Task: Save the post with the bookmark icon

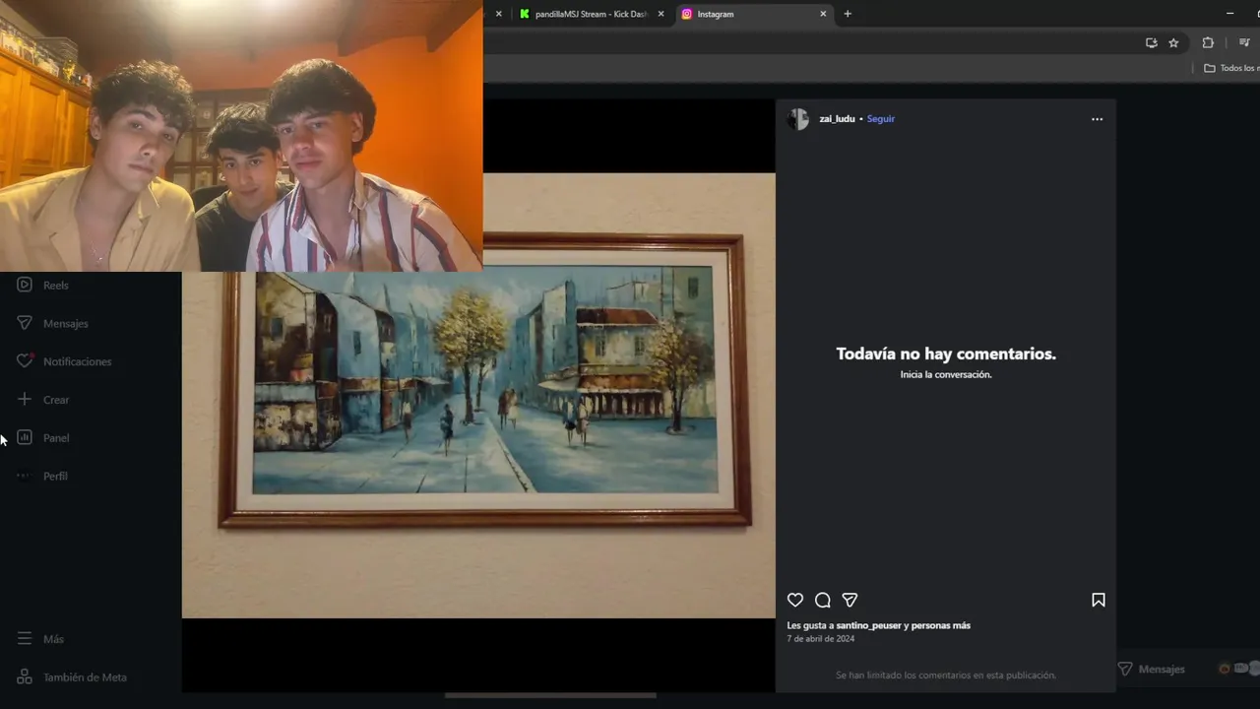Action: point(1099,600)
